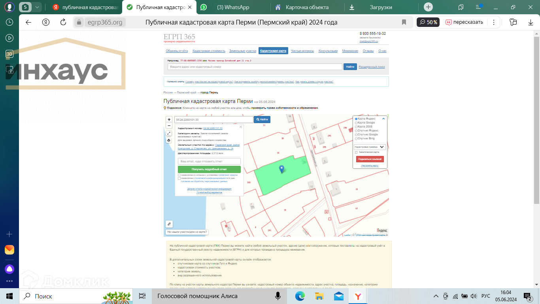Screen dimensions: 540x304
Task: Check agreement with публичной оферты
Action: point(179,175)
